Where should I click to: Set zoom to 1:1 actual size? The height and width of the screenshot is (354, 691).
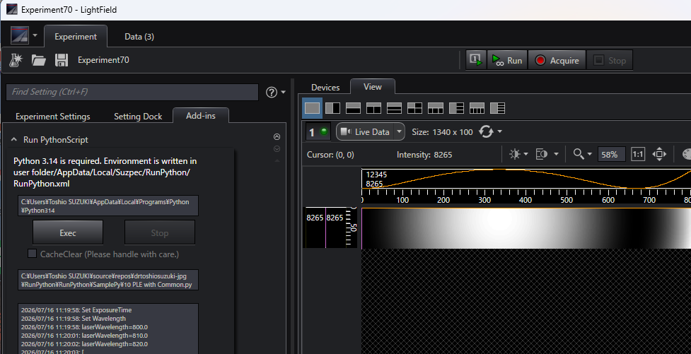point(638,154)
